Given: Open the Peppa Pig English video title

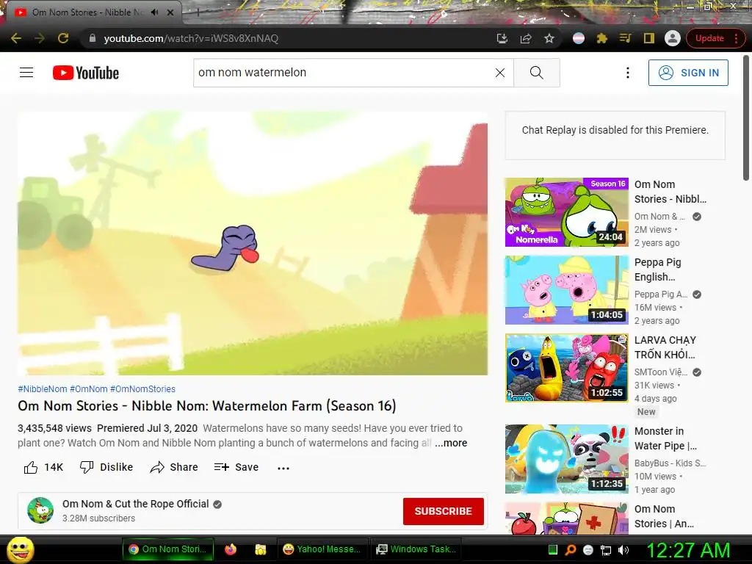Looking at the screenshot, I should coord(657,270).
